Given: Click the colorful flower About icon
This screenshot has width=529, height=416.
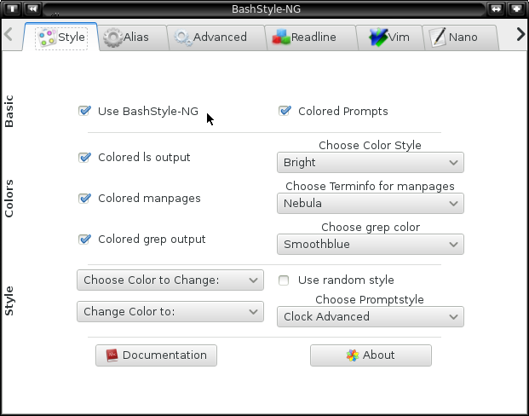Looking at the screenshot, I should [353, 355].
